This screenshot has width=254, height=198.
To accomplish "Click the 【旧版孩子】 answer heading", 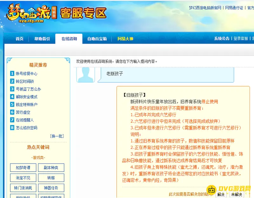I will pyautogui.click(x=134, y=95).
